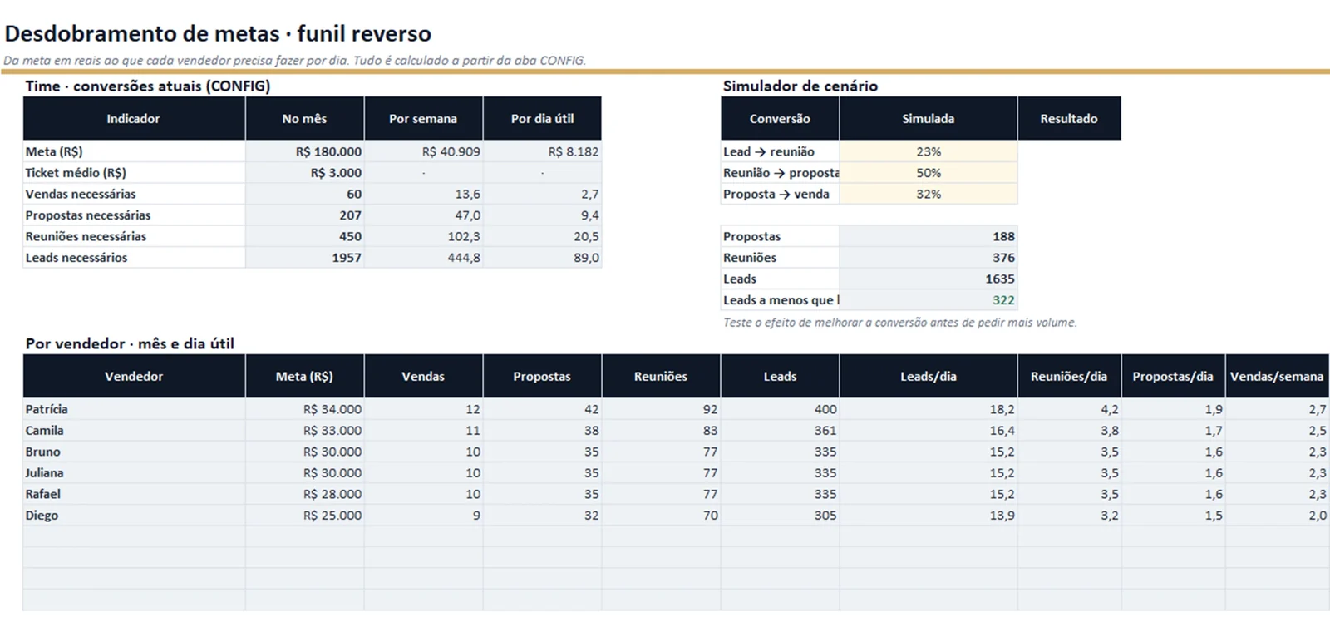1330x632 pixels.
Task: Select the Indicador column header
Action: pos(134,119)
